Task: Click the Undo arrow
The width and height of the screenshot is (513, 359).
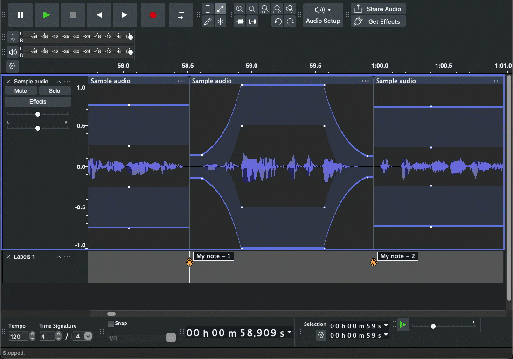Action: point(277,21)
